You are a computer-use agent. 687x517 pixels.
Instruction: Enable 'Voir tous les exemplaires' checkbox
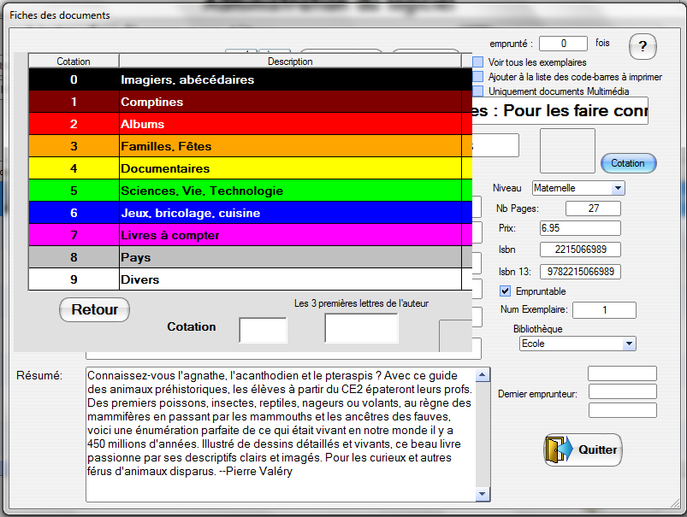[x=478, y=62]
